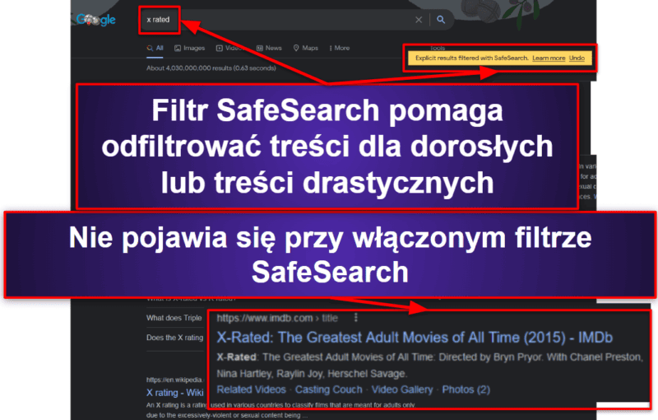Open the Casting Couch sublink

[x=328, y=390]
